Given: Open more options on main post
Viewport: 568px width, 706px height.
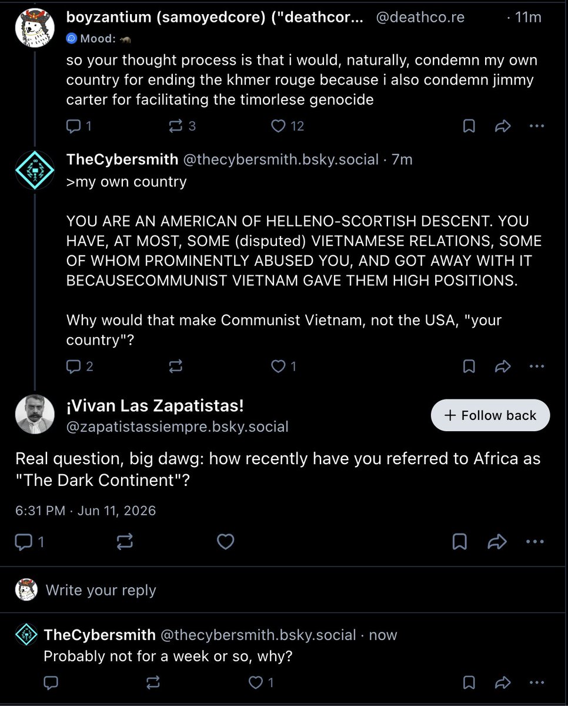Looking at the screenshot, I should click(534, 542).
